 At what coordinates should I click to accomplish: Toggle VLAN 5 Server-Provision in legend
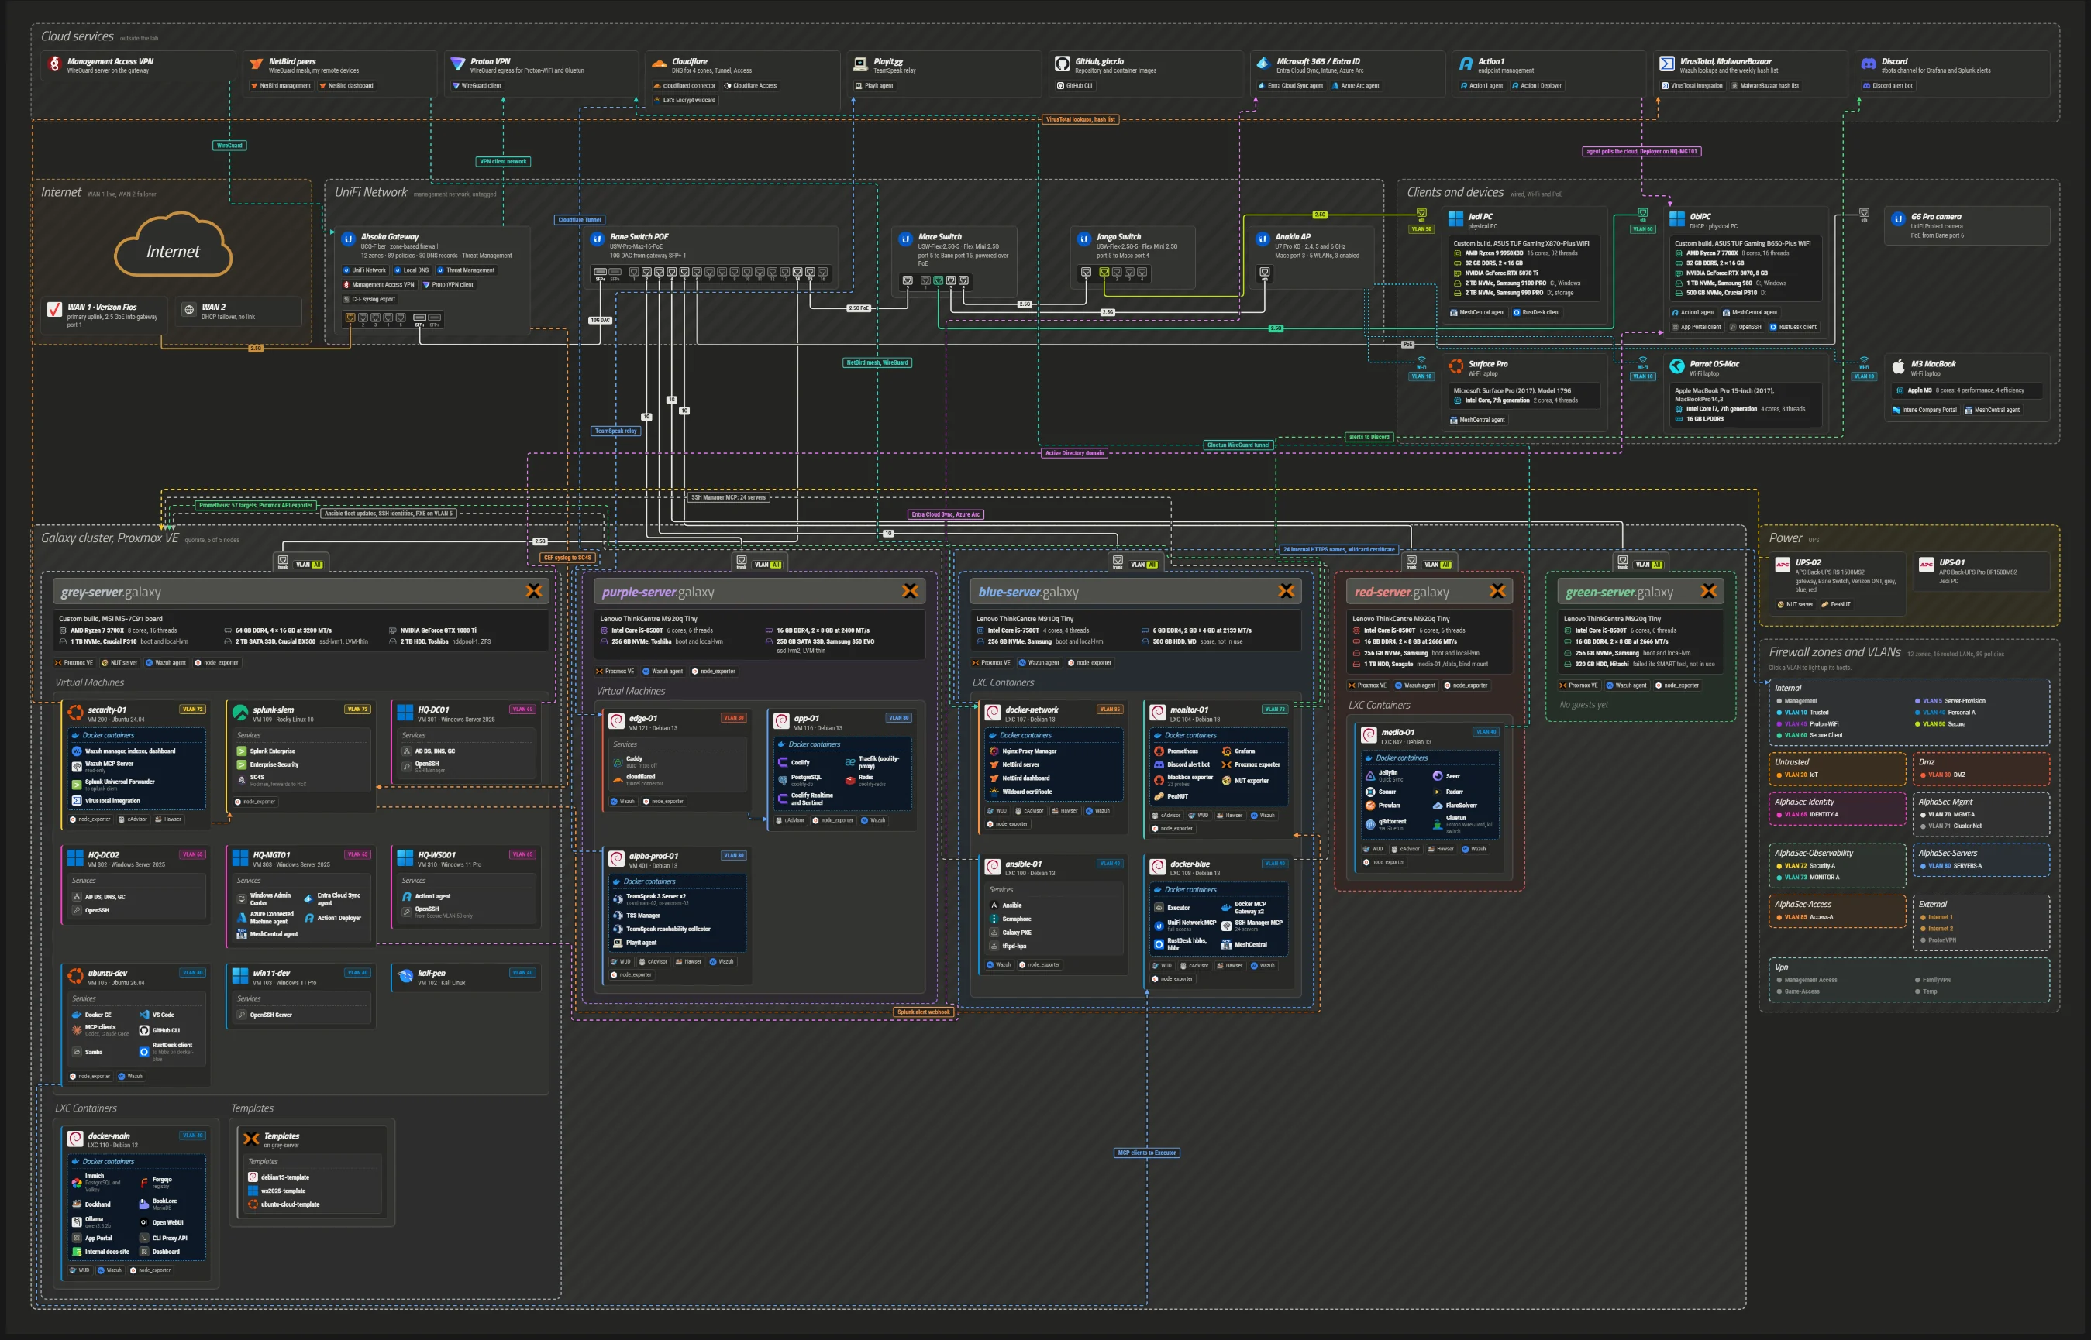coord(1950,701)
